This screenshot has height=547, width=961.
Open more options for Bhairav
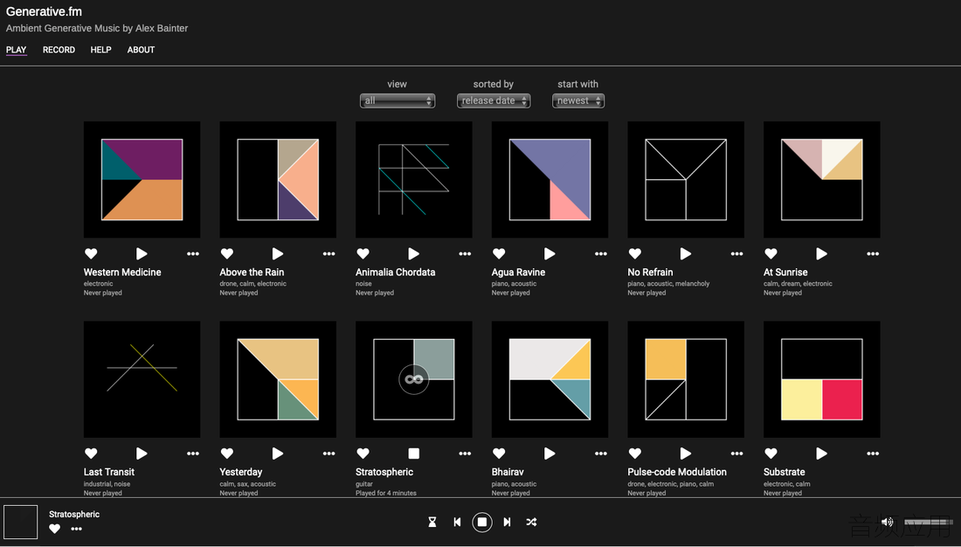coord(601,454)
